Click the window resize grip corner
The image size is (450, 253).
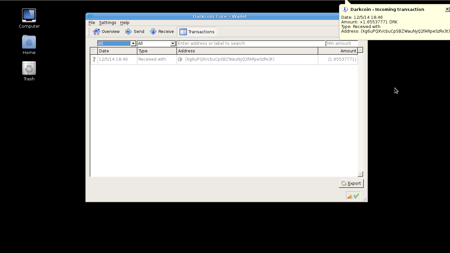coord(365,199)
